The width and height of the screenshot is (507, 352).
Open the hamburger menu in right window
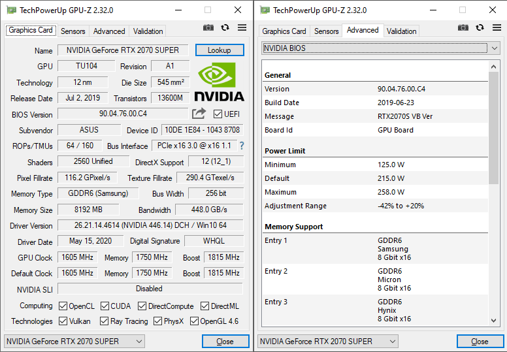click(497, 28)
